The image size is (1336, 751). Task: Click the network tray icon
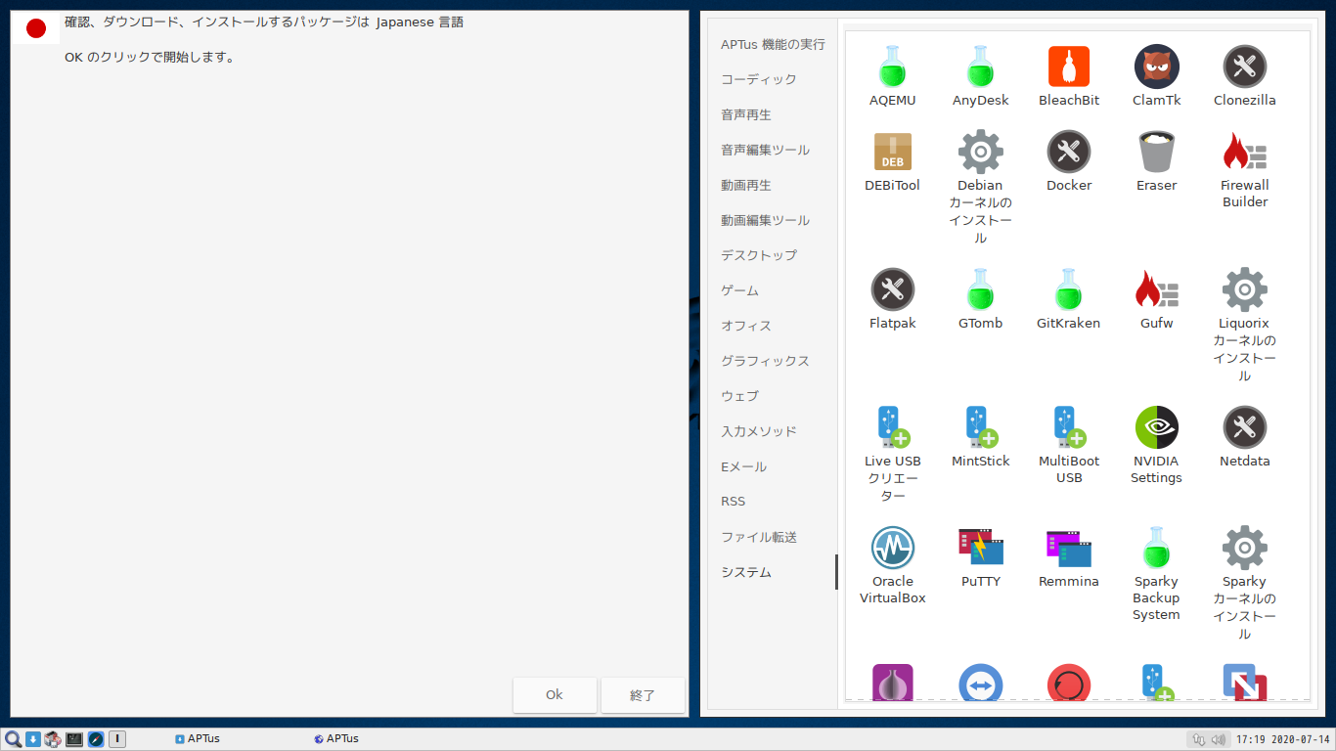pos(1199,739)
